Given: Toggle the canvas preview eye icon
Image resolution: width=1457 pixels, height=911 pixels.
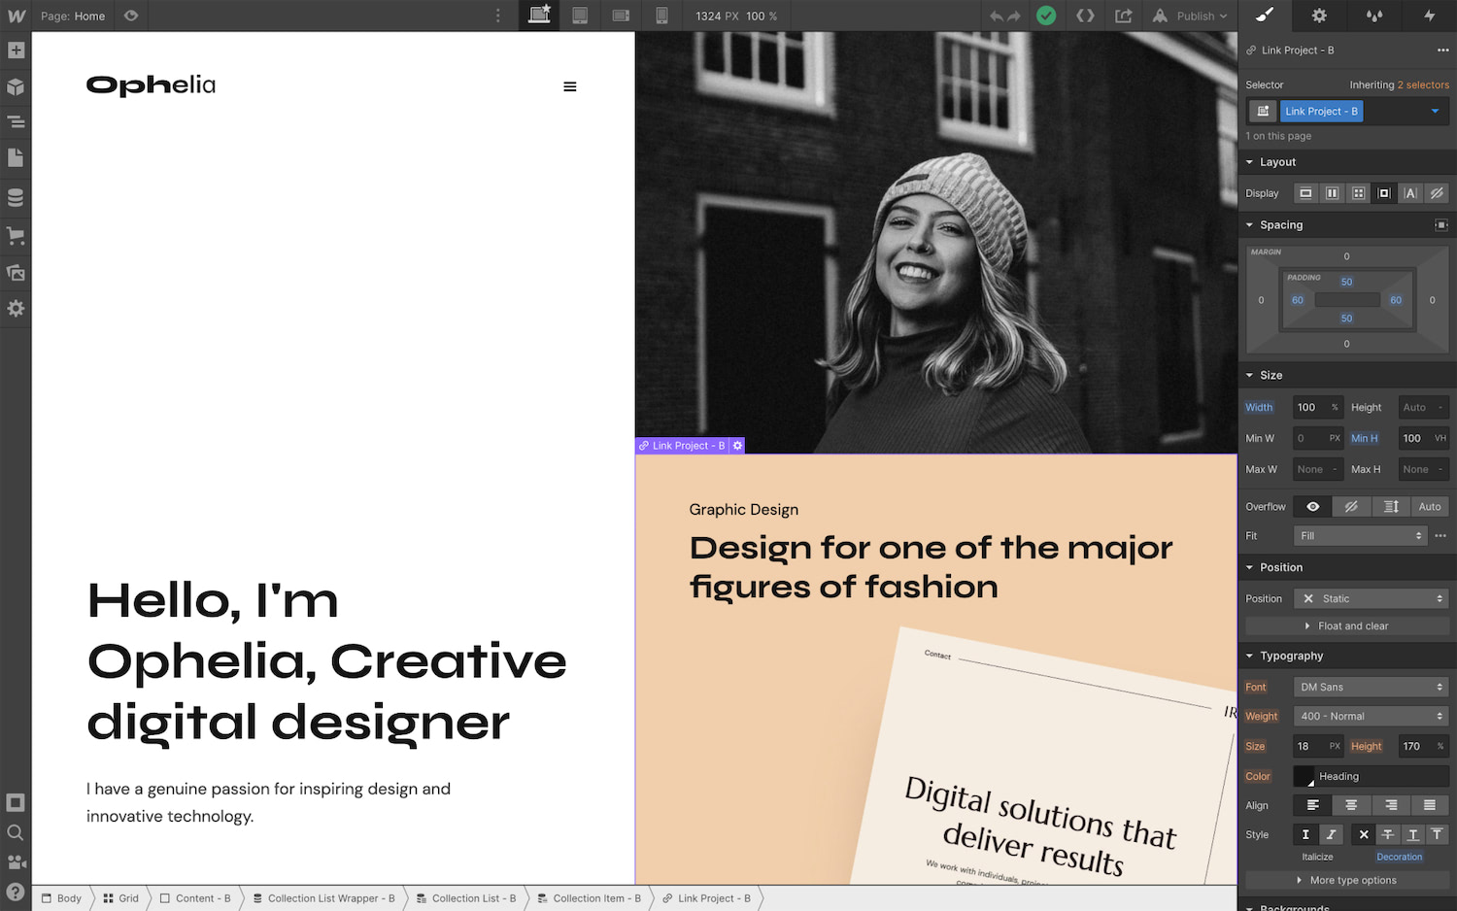Looking at the screenshot, I should 131,16.
